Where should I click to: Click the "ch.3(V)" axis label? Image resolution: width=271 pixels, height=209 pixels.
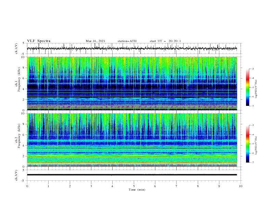coord(16,175)
